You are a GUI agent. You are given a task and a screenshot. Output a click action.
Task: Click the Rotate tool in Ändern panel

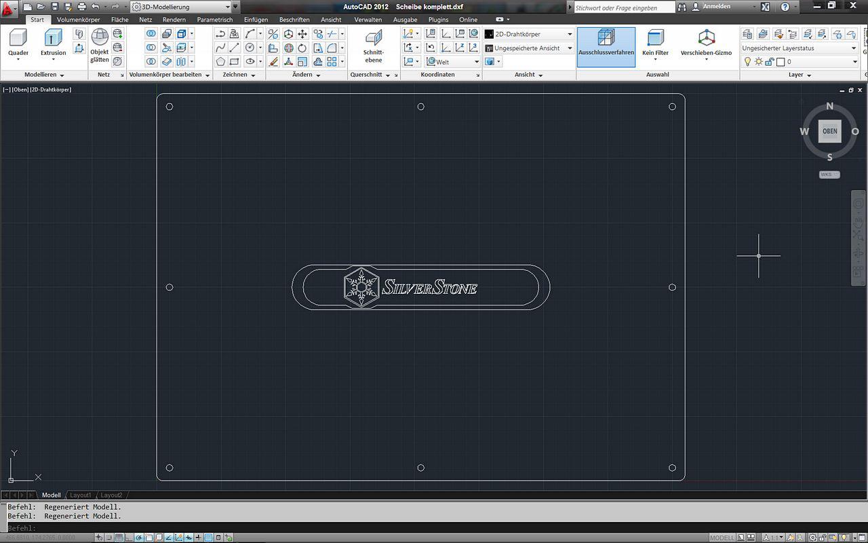pos(302,48)
